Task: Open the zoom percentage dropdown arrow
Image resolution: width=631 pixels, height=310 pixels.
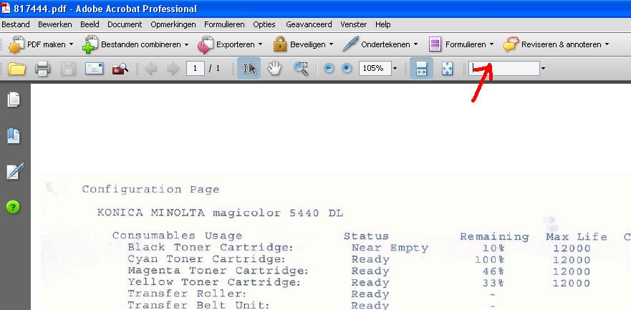Action: [395, 68]
